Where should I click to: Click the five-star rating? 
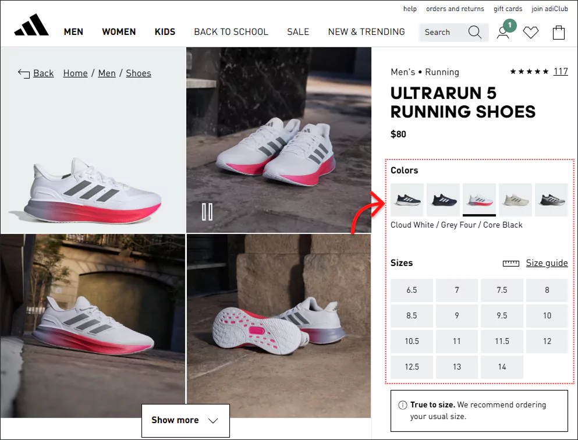pyautogui.click(x=529, y=72)
